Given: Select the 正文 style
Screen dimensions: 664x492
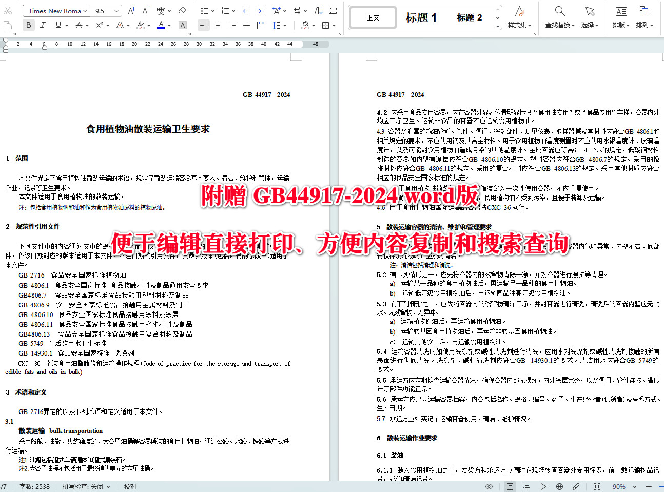Looking at the screenshot, I should click(x=372, y=17).
